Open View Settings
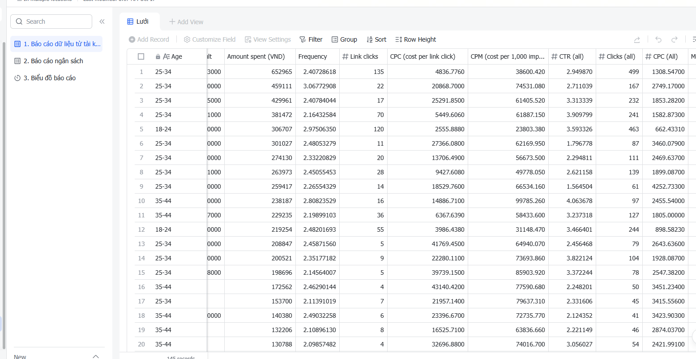696x359 pixels. pos(268,39)
